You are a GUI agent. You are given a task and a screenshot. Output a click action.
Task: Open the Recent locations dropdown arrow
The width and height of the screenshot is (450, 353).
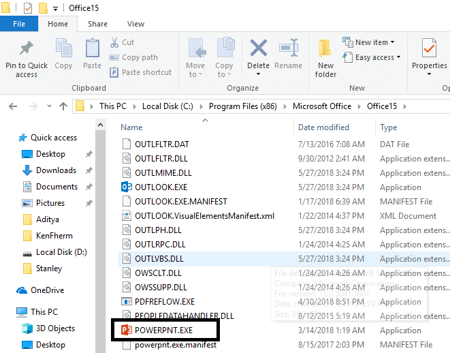coord(49,106)
